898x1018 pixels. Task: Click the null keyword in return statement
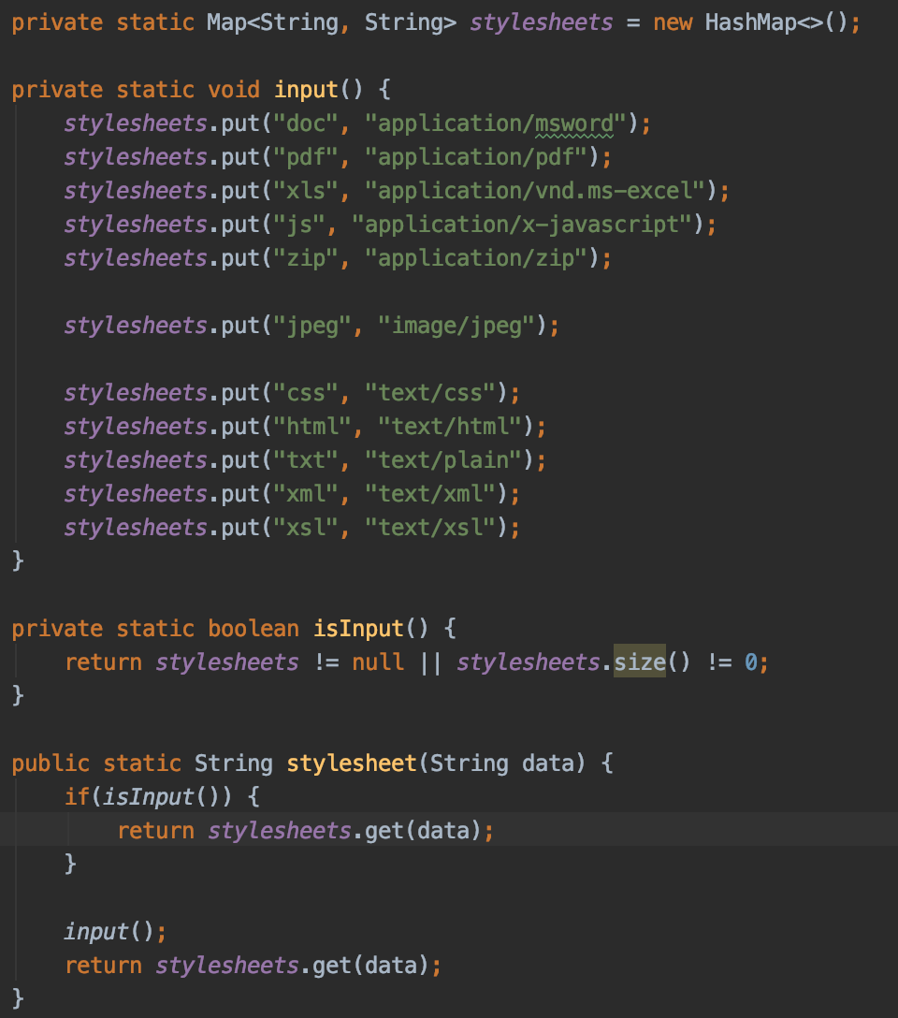coord(378,662)
